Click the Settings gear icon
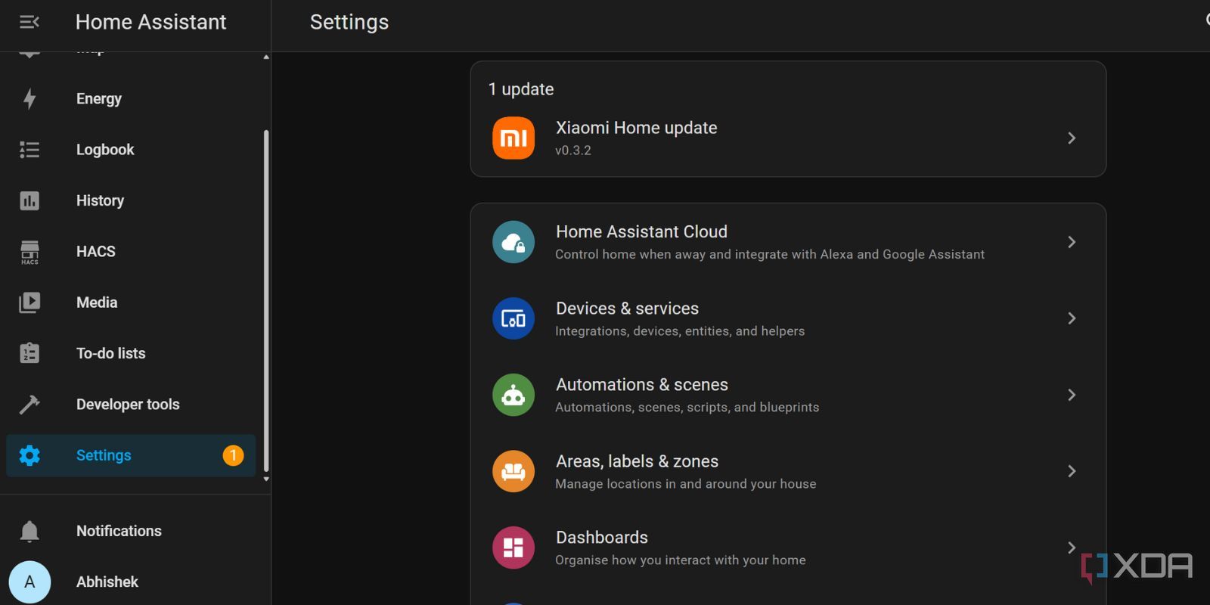1210x605 pixels. click(x=29, y=455)
